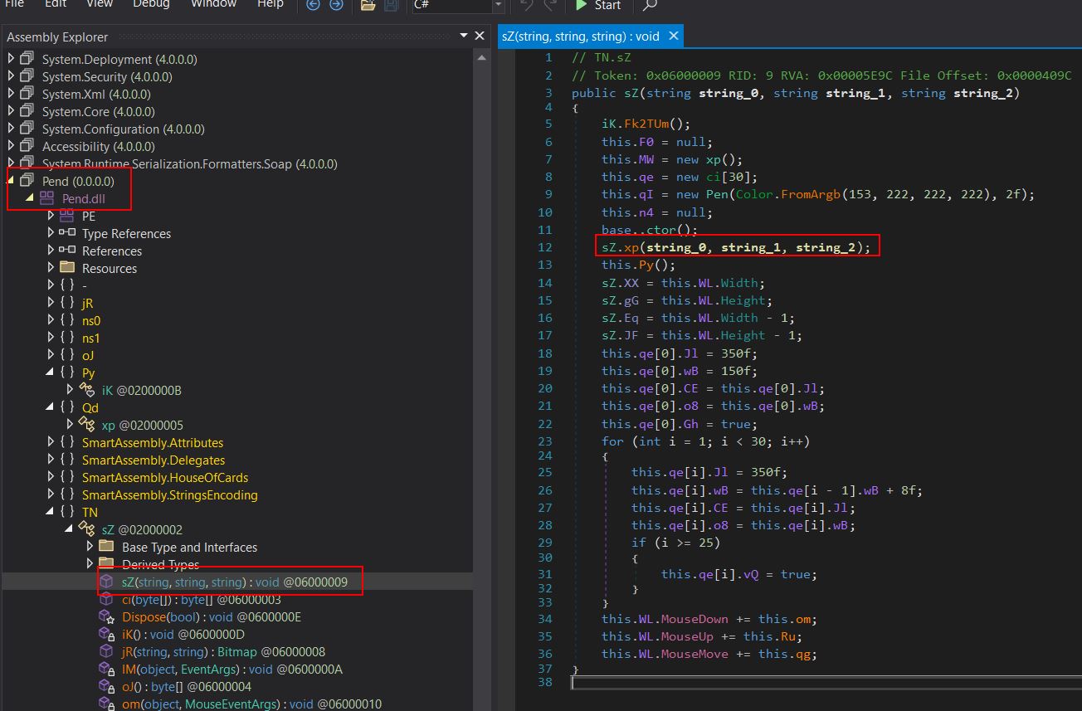Open an assembly with the folder icon
The image size is (1082, 711).
click(x=368, y=5)
